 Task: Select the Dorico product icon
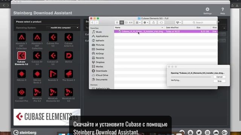pyautogui.click(x=69, y=55)
